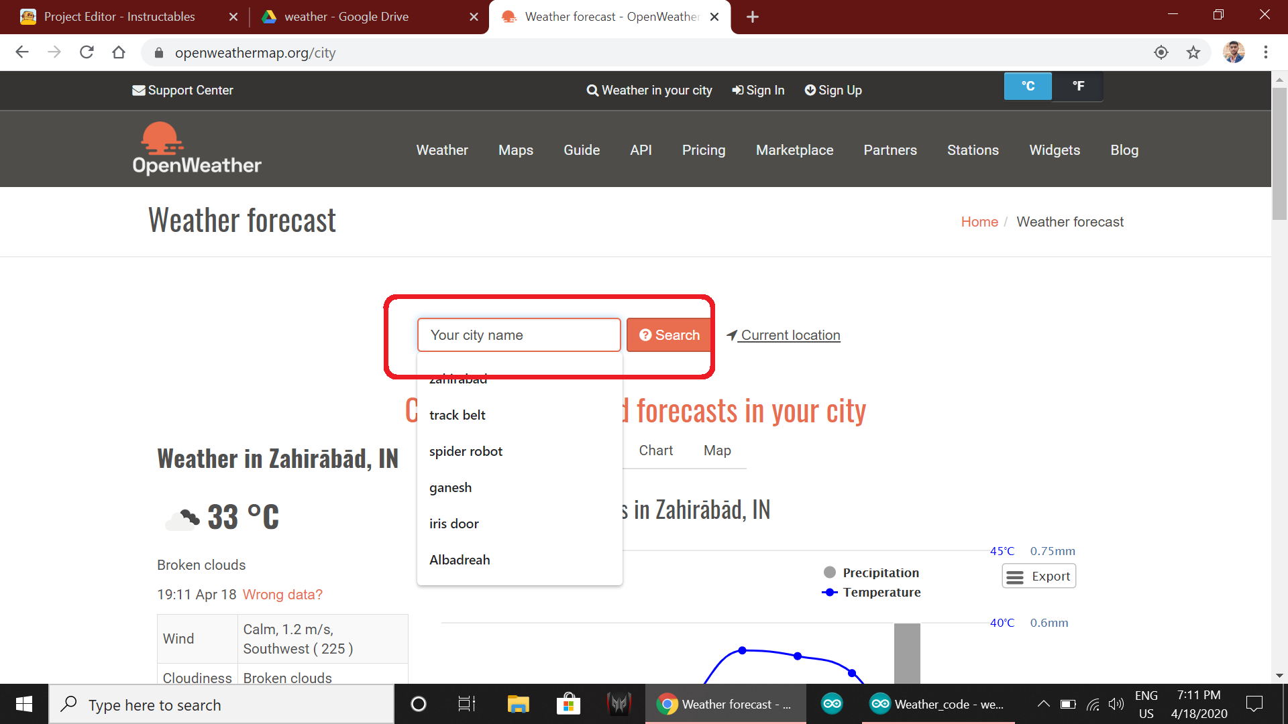Screen dimensions: 1288x724
Task: Open the Blog menu item
Action: 1124,150
